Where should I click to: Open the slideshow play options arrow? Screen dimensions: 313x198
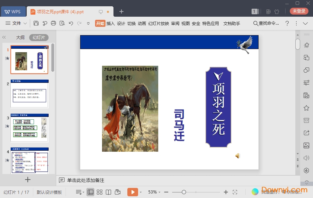pos(141,192)
